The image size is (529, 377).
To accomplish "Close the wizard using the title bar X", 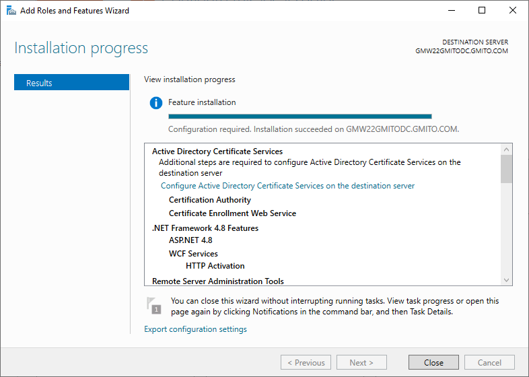I will (512, 11).
